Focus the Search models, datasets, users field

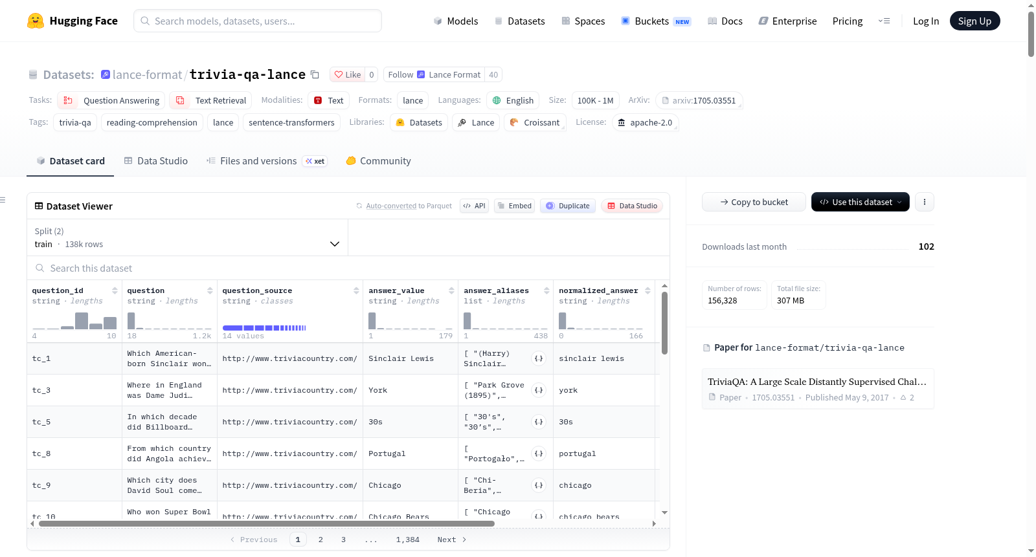tap(258, 21)
